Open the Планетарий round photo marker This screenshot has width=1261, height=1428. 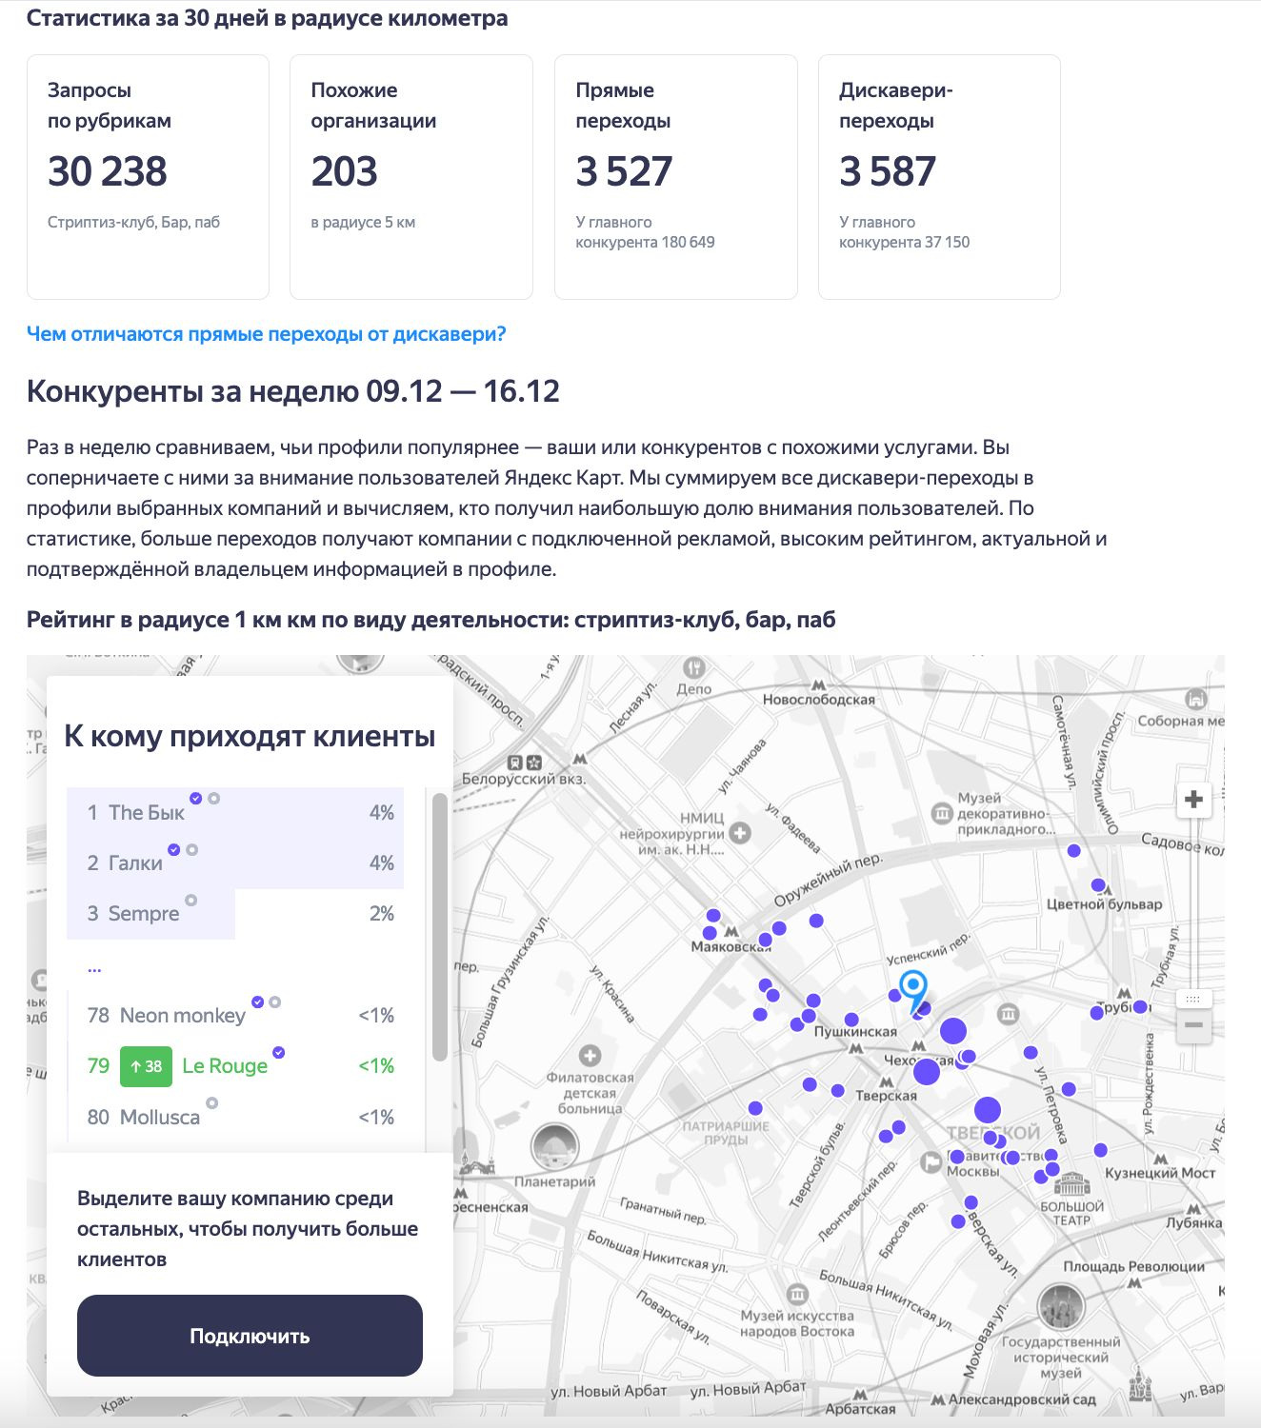[554, 1145]
